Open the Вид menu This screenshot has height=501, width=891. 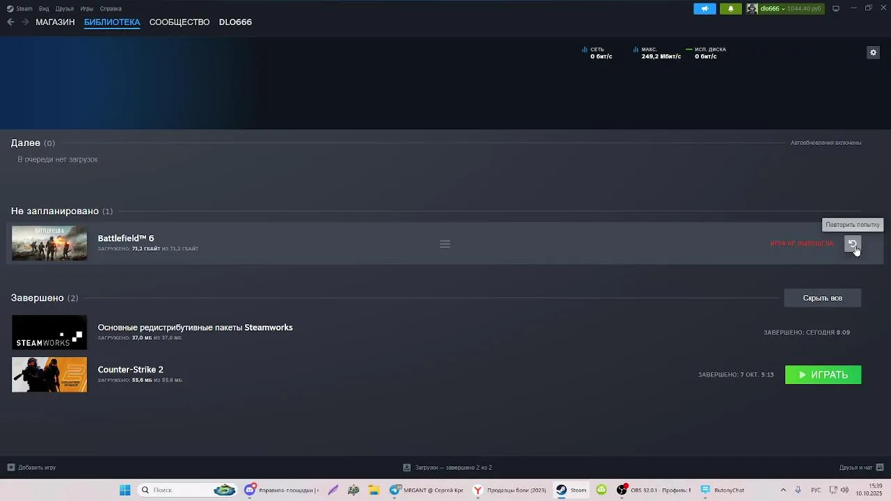click(44, 8)
